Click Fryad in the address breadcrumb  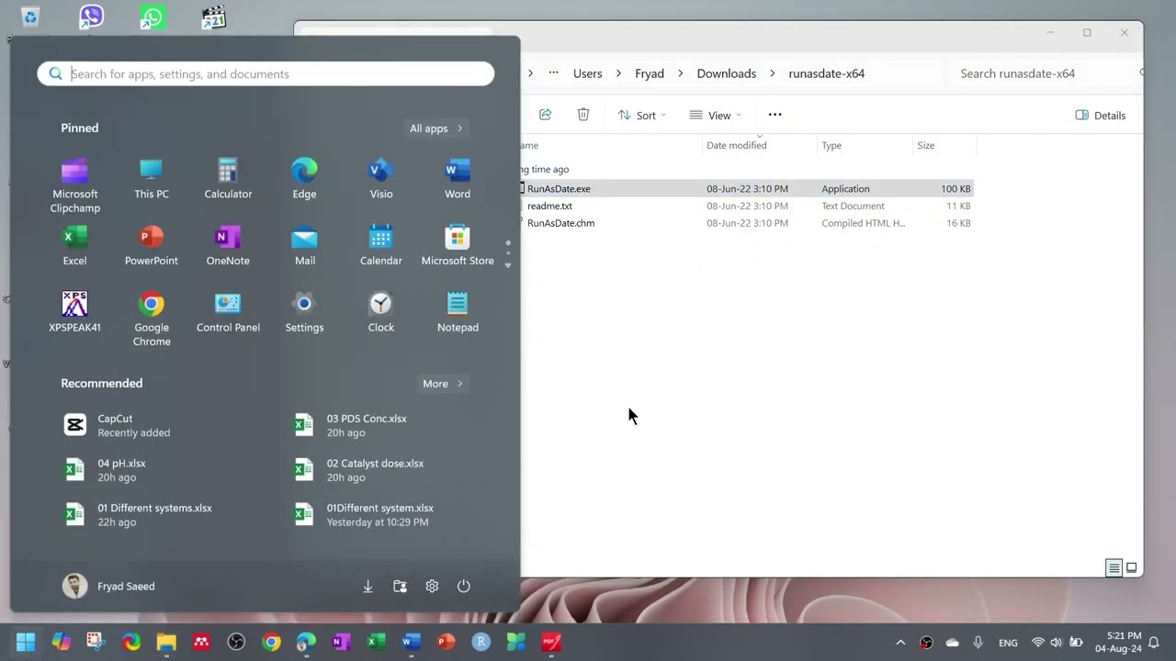(650, 73)
